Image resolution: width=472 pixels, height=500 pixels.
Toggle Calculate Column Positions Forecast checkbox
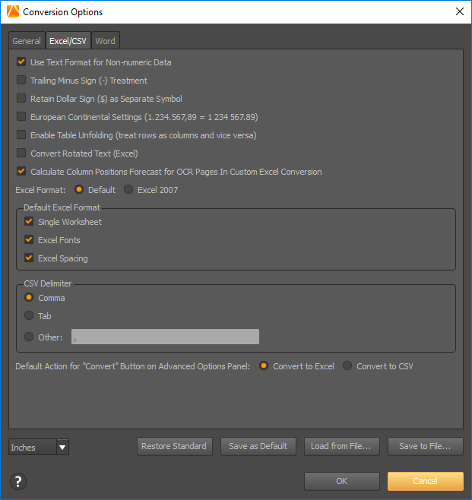click(x=21, y=171)
